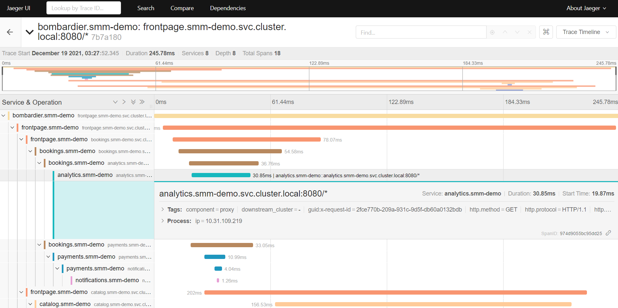The width and height of the screenshot is (618, 308).
Task: Click the 156.53ms catalog span bar
Action: click(x=423, y=304)
